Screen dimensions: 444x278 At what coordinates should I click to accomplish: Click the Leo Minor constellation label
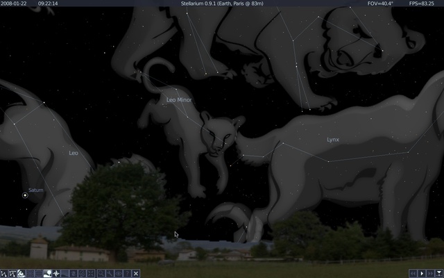[179, 100]
